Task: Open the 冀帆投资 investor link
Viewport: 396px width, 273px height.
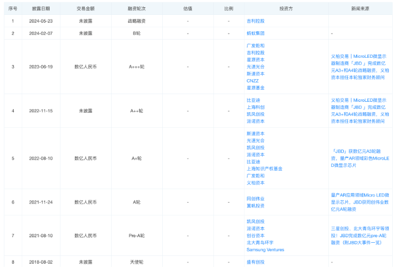Action: click(x=255, y=206)
